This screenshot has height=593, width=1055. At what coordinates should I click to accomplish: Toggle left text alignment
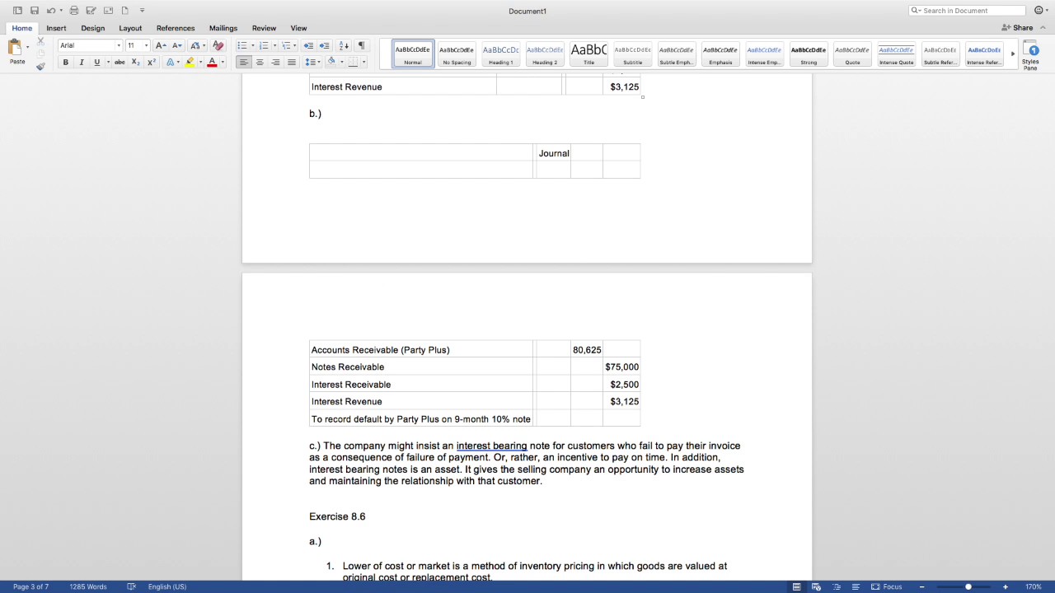pos(244,63)
